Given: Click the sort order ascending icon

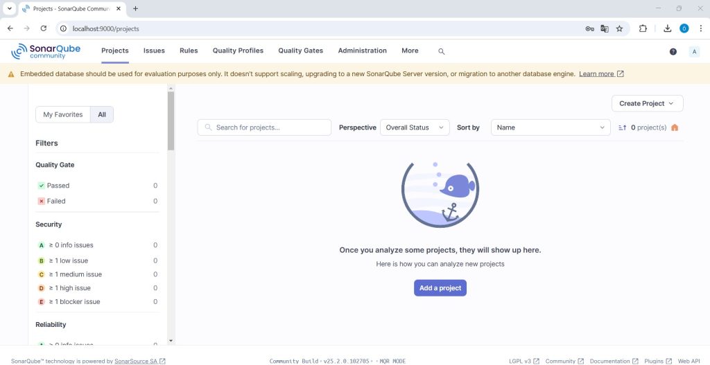Looking at the screenshot, I should tap(622, 127).
